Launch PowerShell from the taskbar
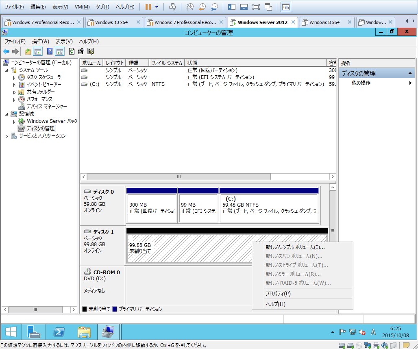 [x=59, y=332]
